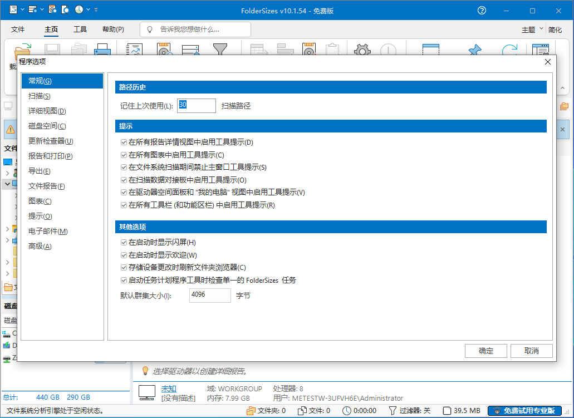The image size is (574, 418).
Task: Click the file count icon in status bar
Action: point(302,411)
